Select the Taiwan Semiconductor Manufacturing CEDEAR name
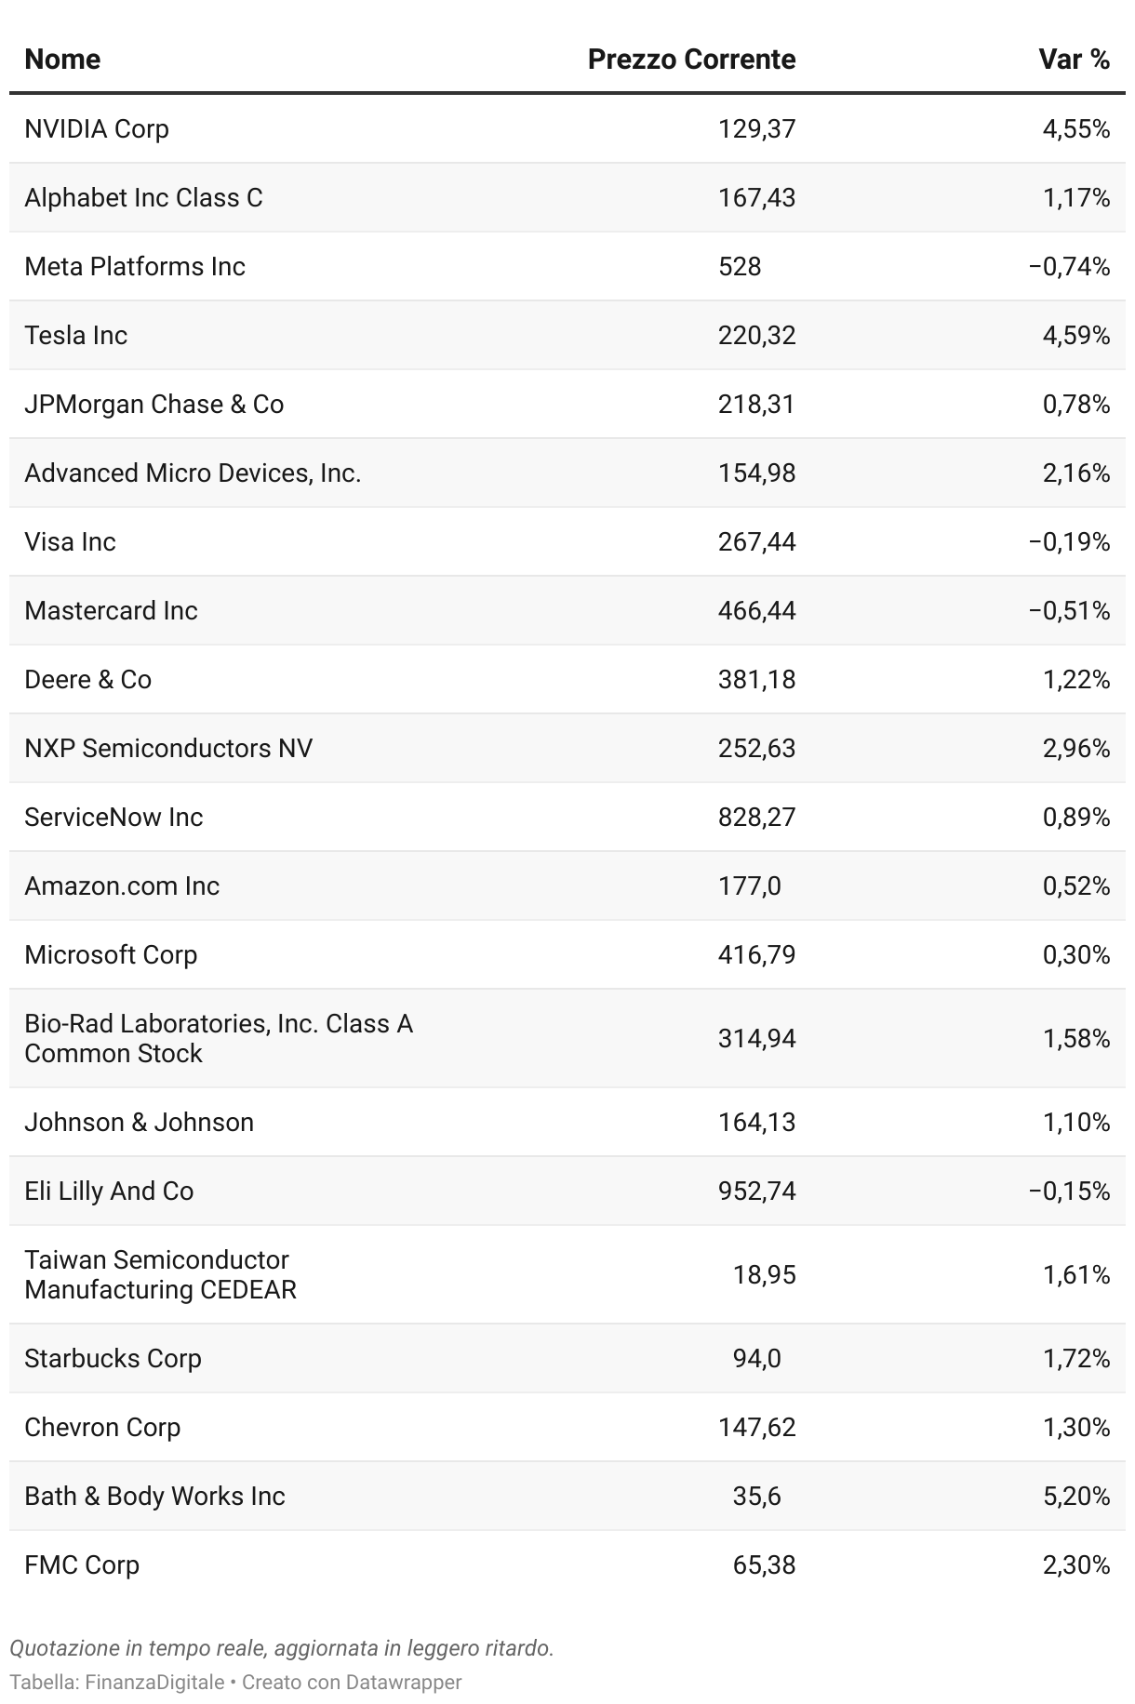This screenshot has width=1135, height=1704. click(161, 1274)
